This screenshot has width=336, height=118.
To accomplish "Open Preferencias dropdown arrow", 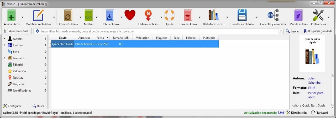I will tap(329, 17).
